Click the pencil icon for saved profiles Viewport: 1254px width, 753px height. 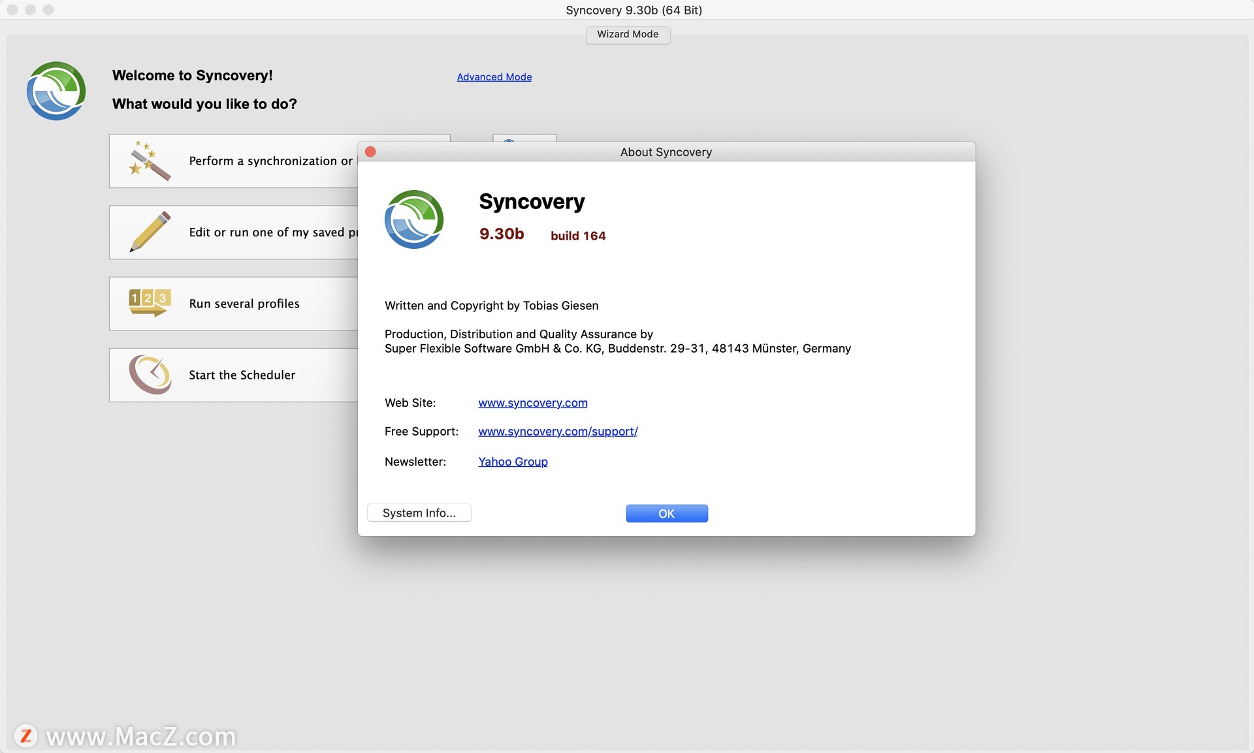(x=150, y=232)
